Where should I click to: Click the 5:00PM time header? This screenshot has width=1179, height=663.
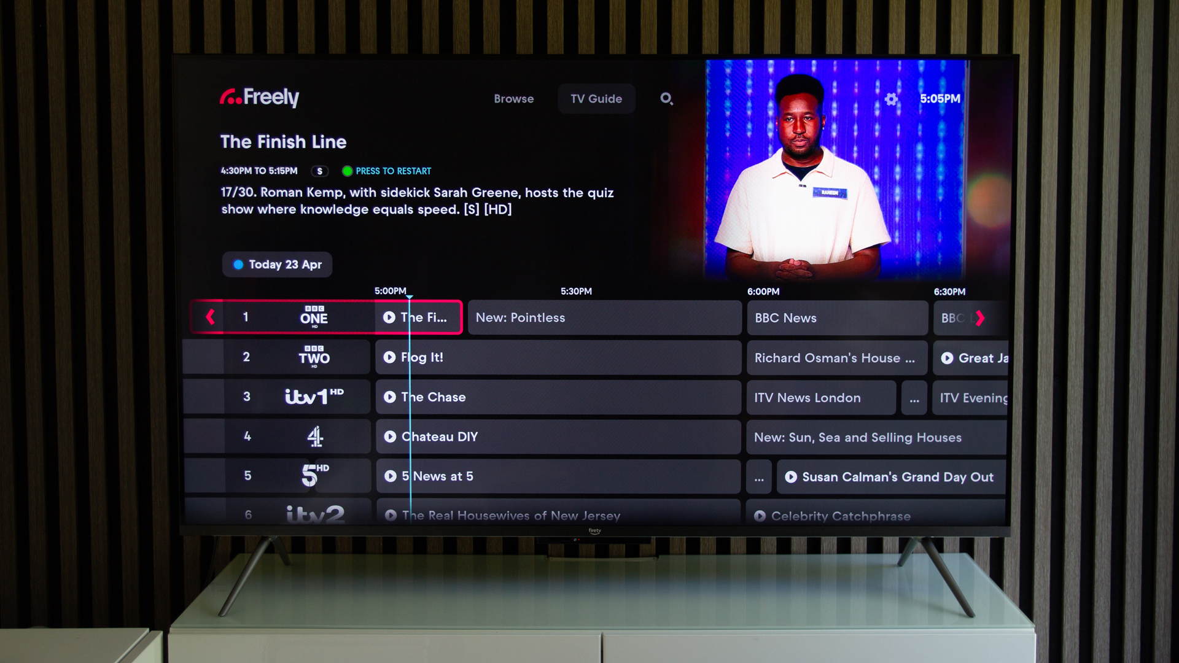coord(391,291)
